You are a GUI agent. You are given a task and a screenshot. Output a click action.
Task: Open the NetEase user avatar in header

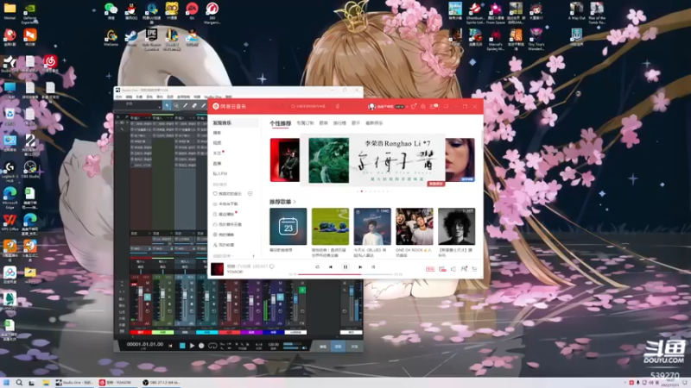coord(371,106)
